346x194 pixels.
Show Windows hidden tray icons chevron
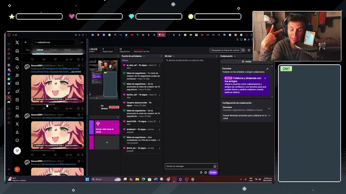point(241,179)
